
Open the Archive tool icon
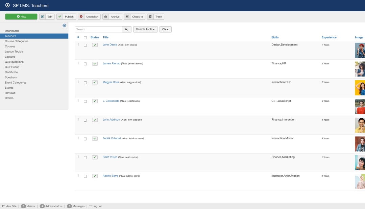(x=106, y=17)
